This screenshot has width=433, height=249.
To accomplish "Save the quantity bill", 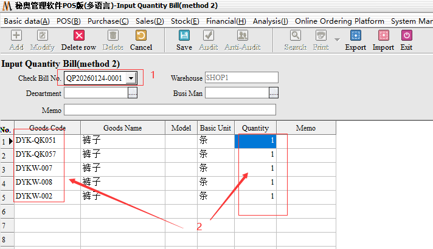I will click(184, 36).
